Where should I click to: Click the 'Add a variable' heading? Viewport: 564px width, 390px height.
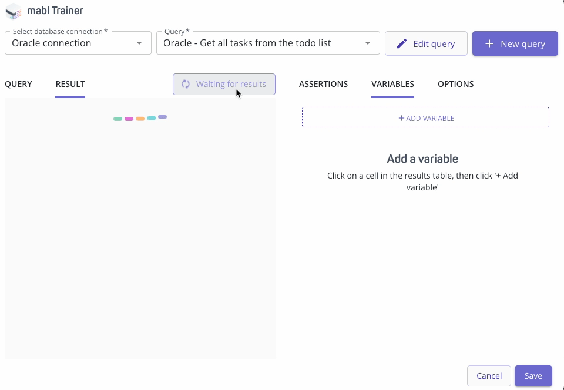(x=422, y=159)
